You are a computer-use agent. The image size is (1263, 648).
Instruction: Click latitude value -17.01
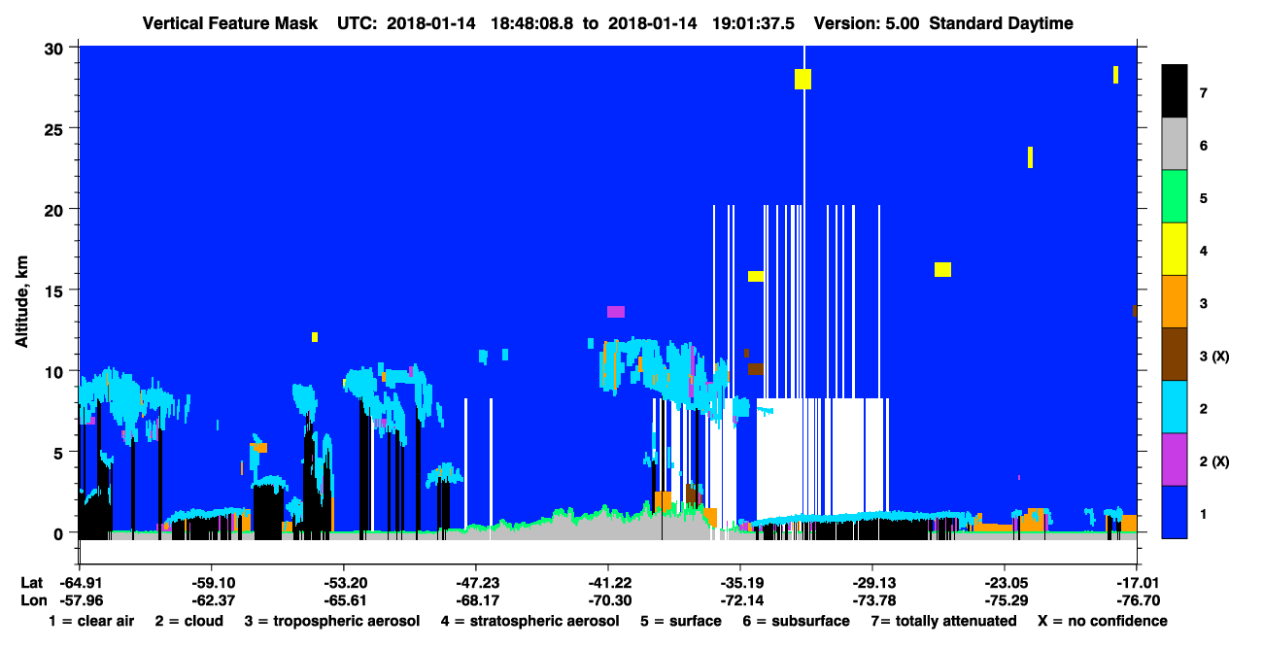pos(1137,583)
